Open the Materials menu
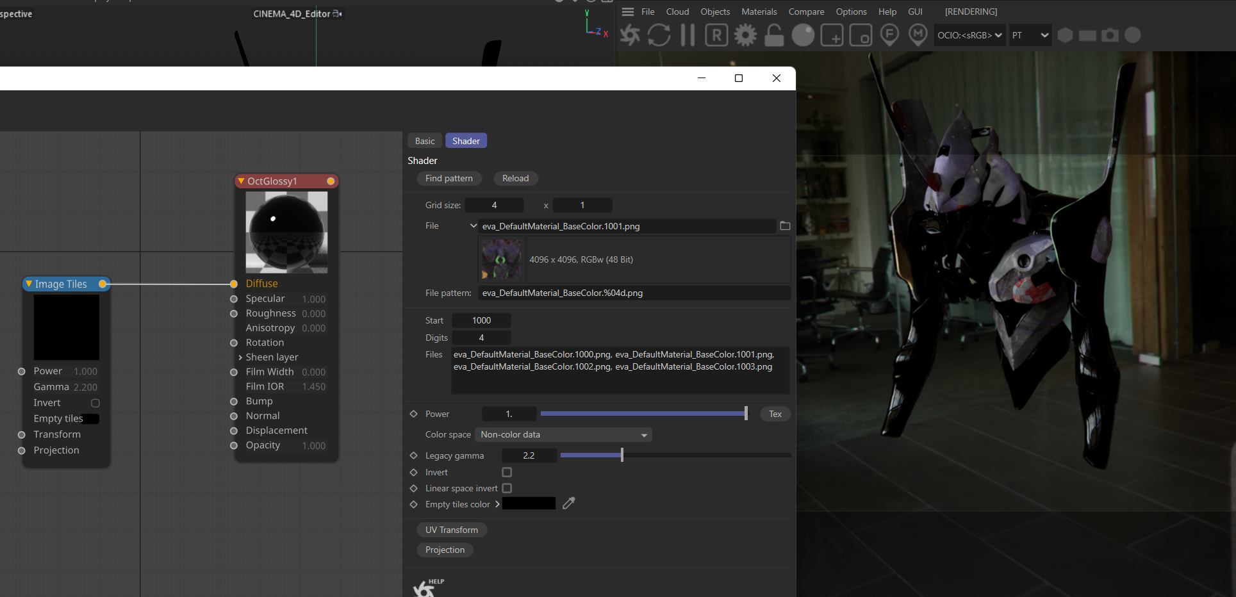The width and height of the screenshot is (1236, 597). (x=759, y=12)
